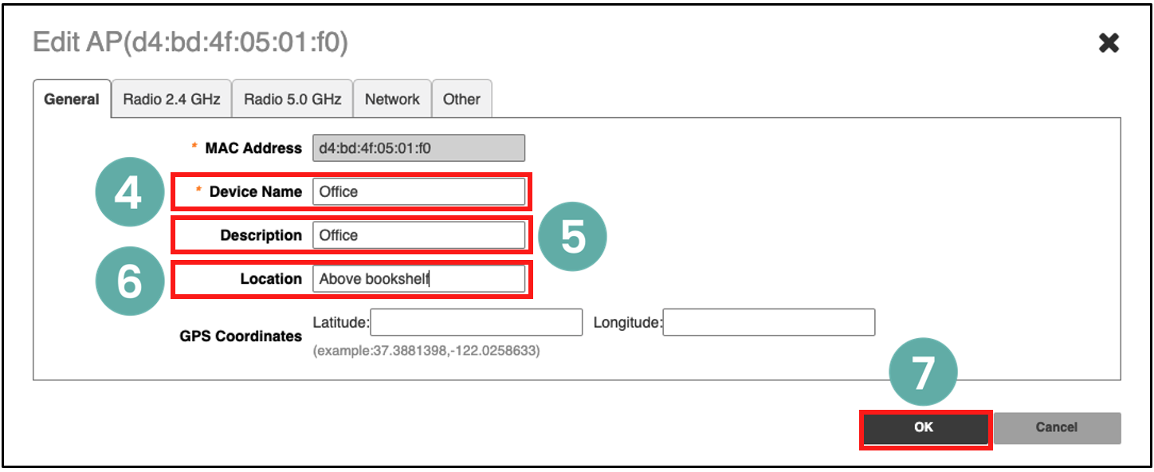
Task: Place cursor in the Location field
Action: (418, 279)
